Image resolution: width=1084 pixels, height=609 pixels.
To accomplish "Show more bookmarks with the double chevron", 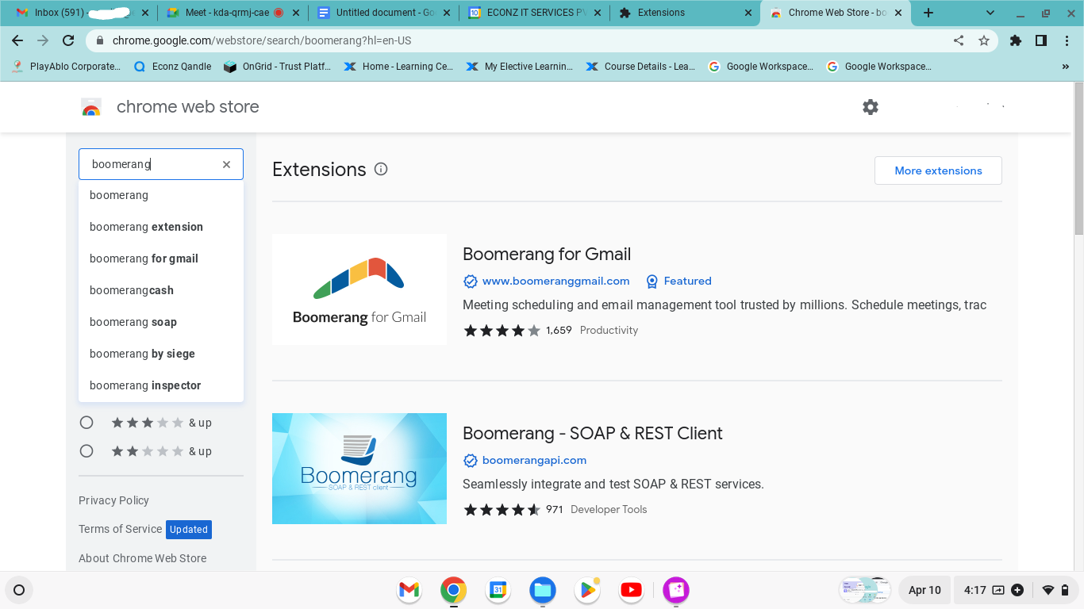I will 1065,67.
